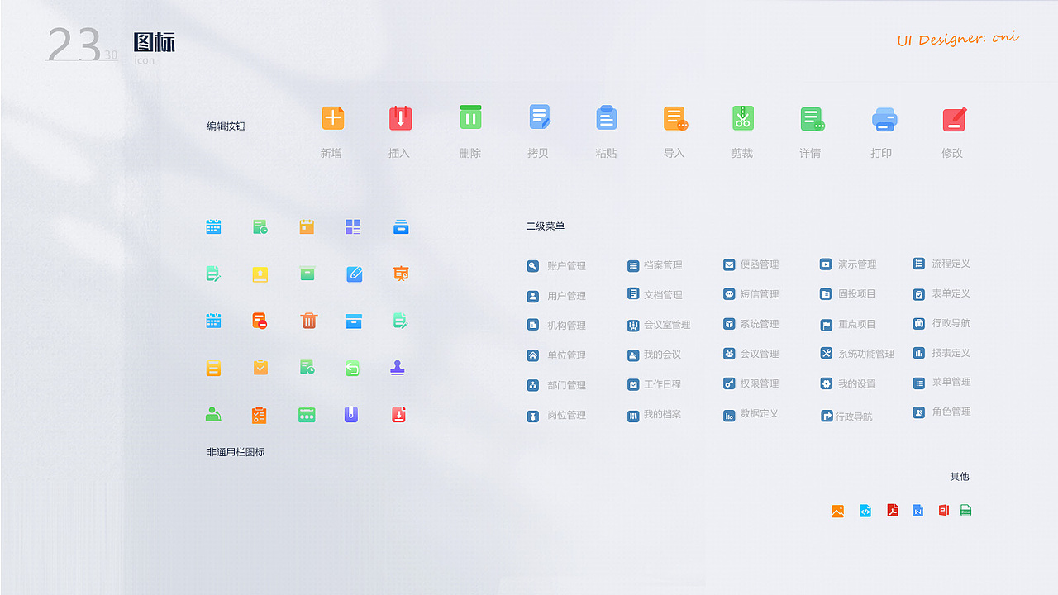Click the orange document with red minus icon
The width and height of the screenshot is (1058, 595).
point(260,320)
